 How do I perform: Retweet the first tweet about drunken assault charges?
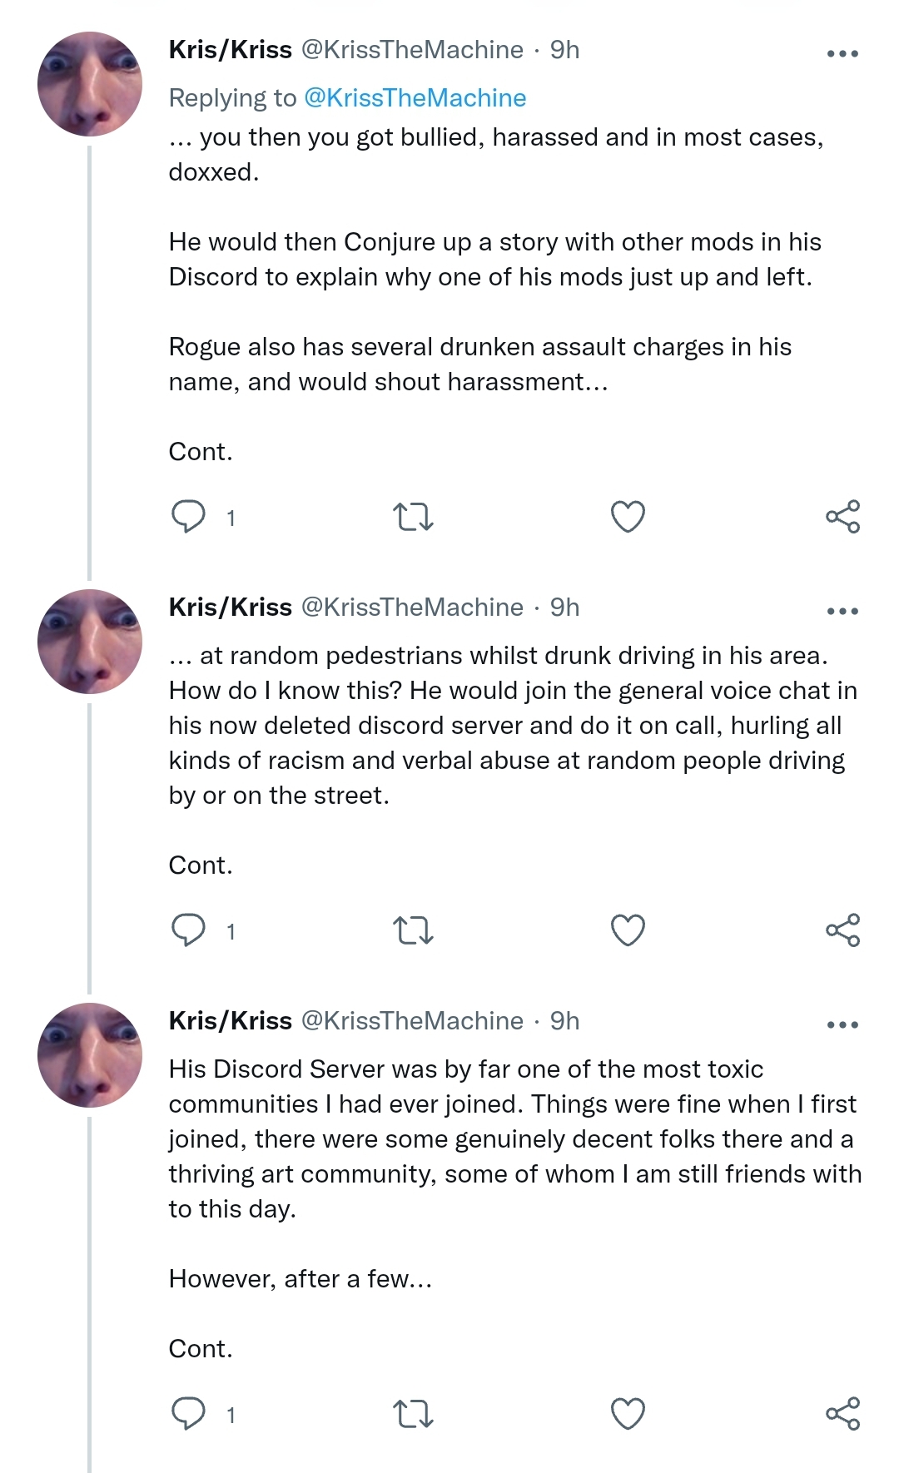pos(413,517)
